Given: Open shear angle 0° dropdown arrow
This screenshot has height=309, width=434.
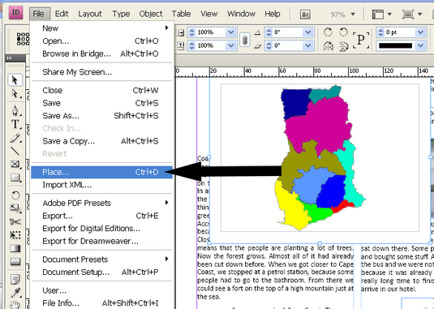Looking at the screenshot, I should [x=307, y=45].
